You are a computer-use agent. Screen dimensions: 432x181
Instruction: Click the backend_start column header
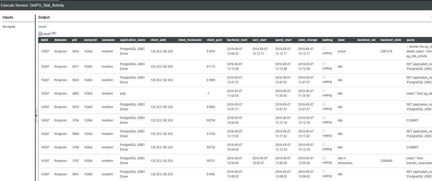point(237,40)
